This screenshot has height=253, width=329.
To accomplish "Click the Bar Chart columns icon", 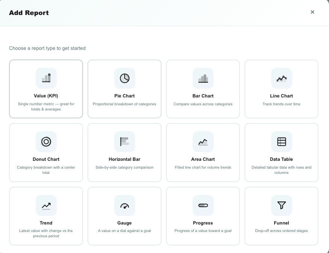I will [203, 78].
